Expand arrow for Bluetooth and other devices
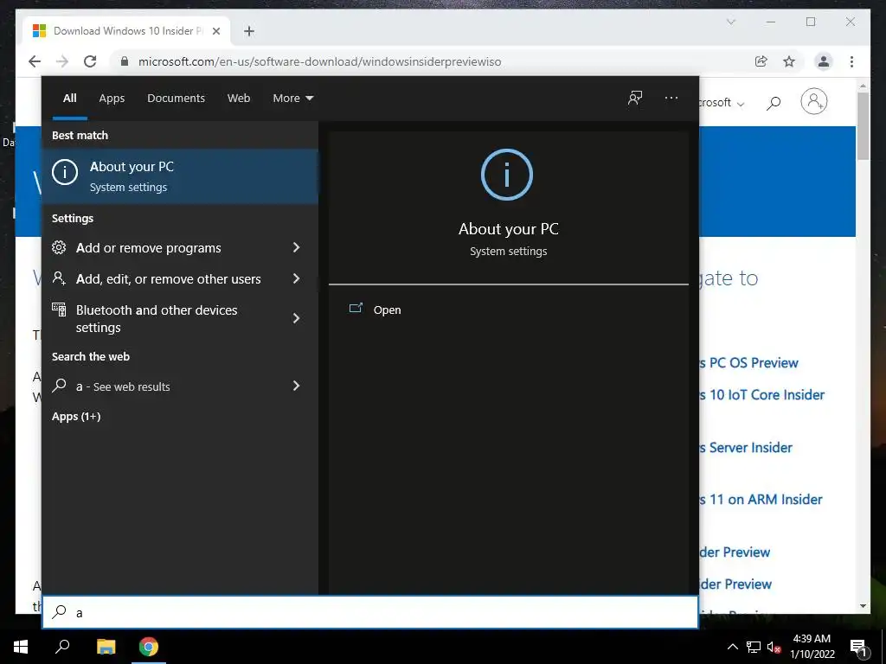The image size is (886, 664). point(296,318)
